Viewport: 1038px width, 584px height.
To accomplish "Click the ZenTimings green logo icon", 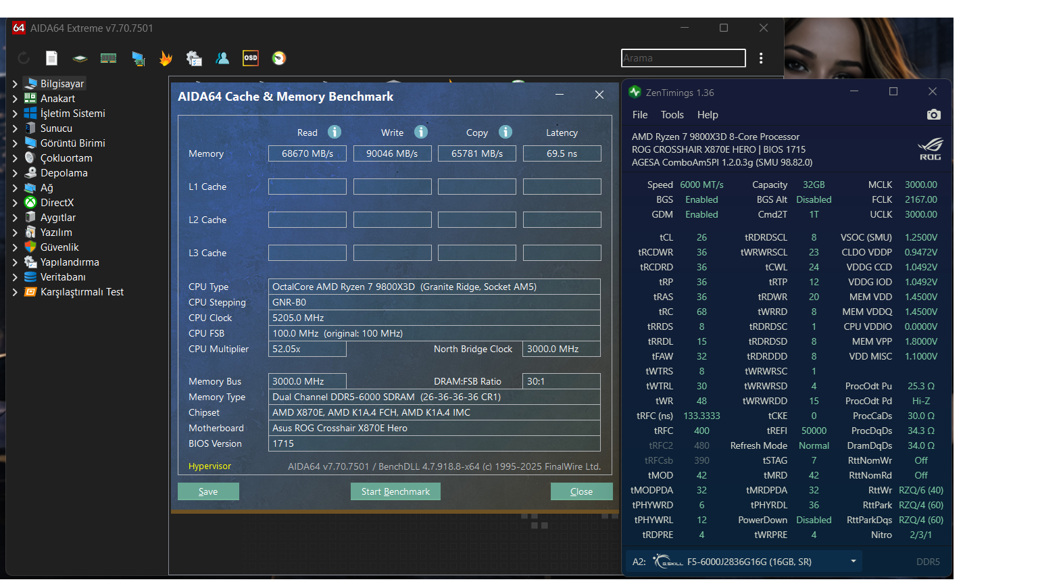I will pyautogui.click(x=635, y=92).
